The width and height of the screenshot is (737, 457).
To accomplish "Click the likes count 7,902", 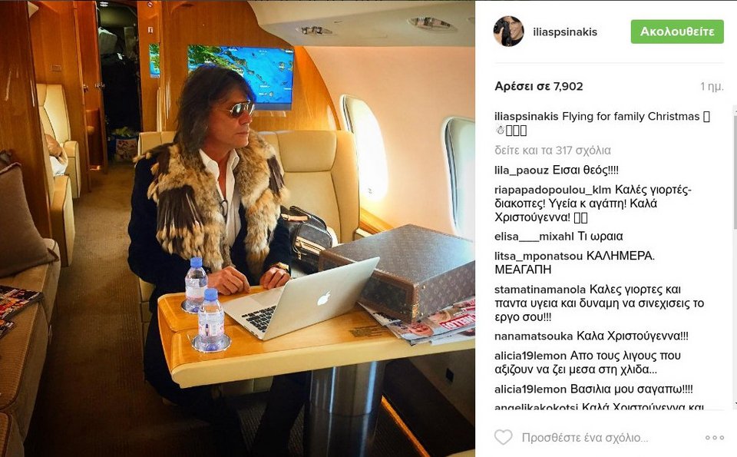I will point(539,87).
